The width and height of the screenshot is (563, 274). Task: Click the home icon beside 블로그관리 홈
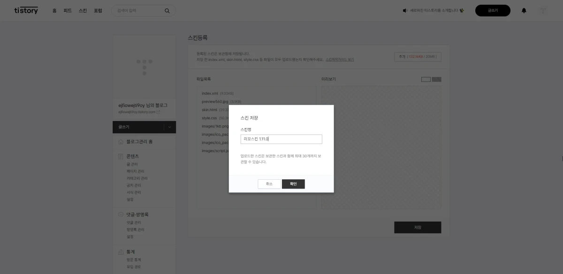(120, 142)
